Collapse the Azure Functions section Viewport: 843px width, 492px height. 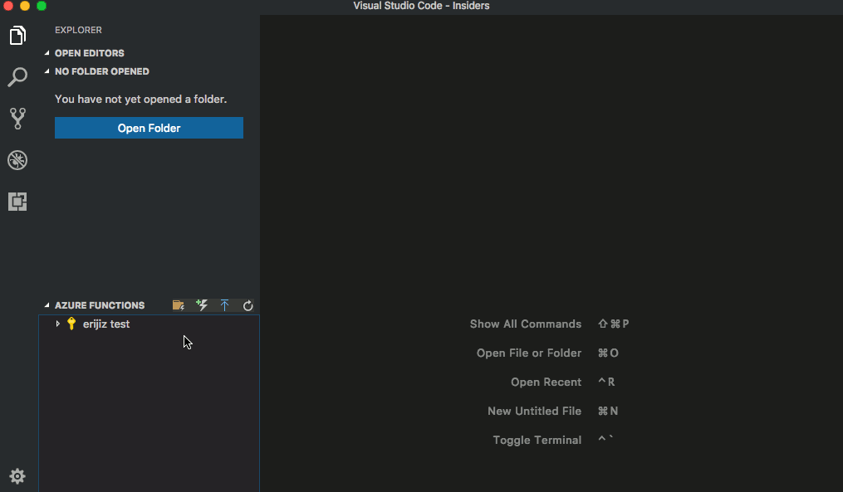pyautogui.click(x=47, y=305)
